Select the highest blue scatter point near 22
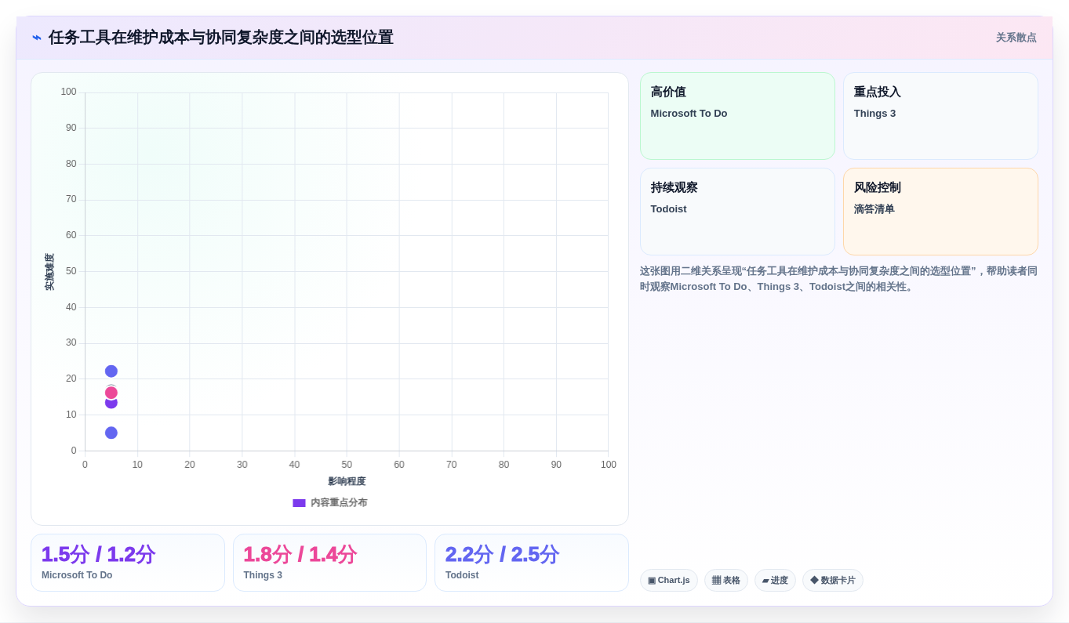Image resolution: width=1069 pixels, height=623 pixels. pos(111,371)
